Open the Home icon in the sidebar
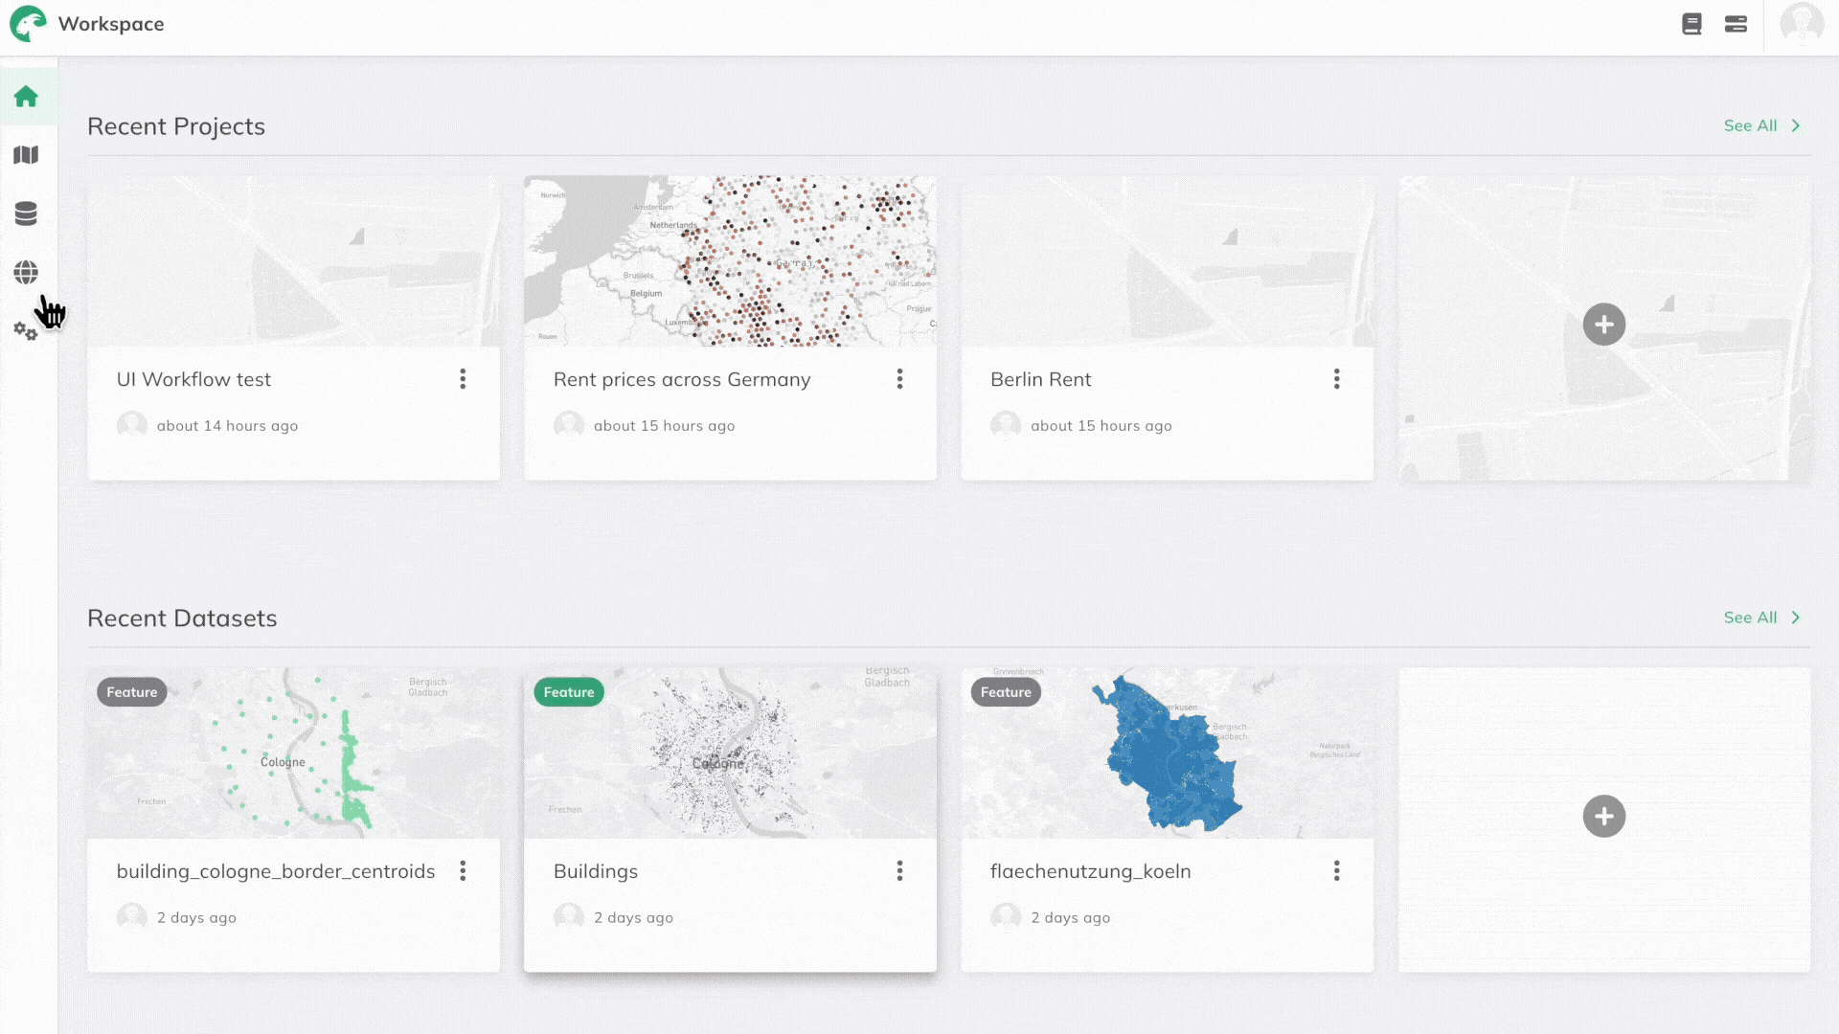Image resolution: width=1839 pixels, height=1034 pixels. [26, 96]
